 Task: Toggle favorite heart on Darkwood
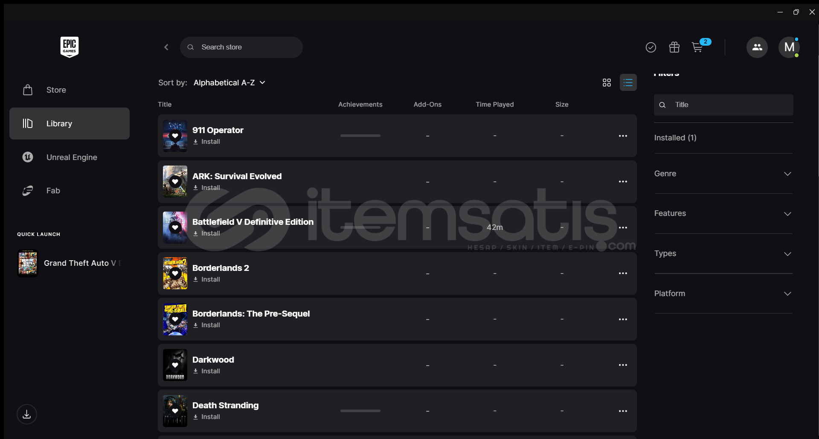pyautogui.click(x=175, y=365)
